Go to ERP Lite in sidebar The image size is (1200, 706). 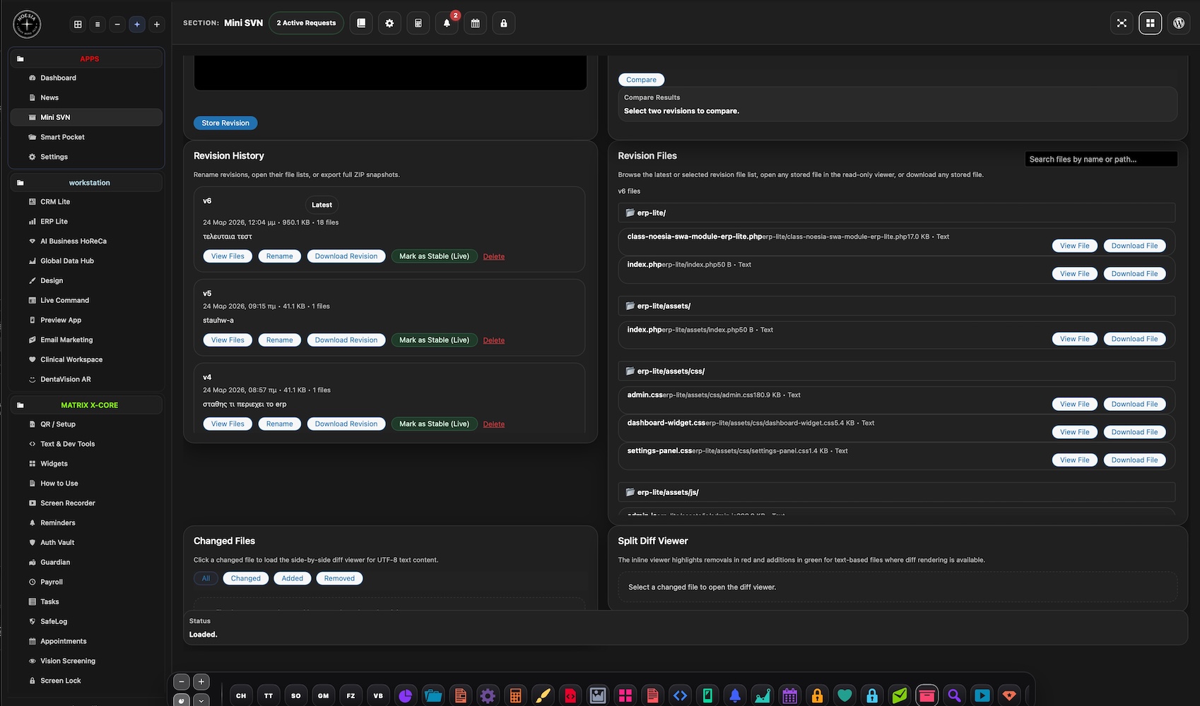click(x=86, y=222)
